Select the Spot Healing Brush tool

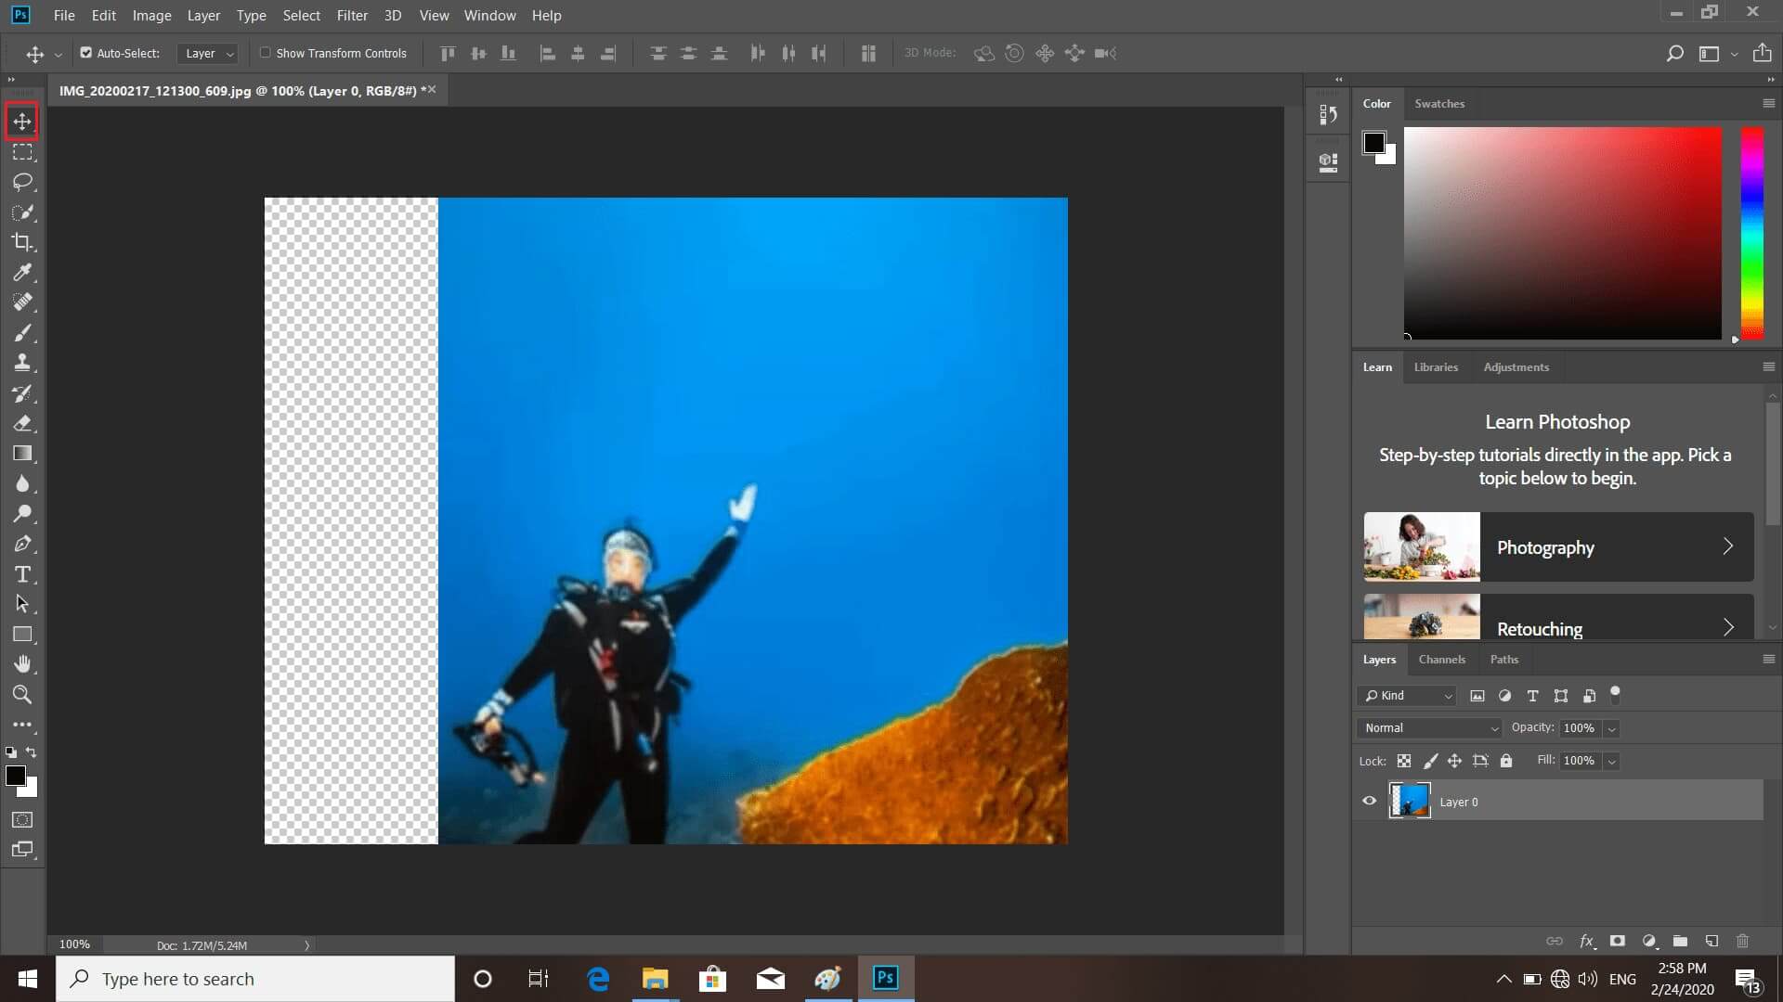click(x=22, y=302)
